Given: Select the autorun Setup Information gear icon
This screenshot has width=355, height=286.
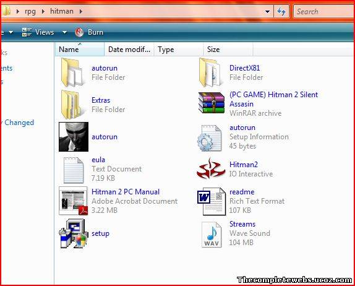Looking at the screenshot, I should tap(209, 138).
